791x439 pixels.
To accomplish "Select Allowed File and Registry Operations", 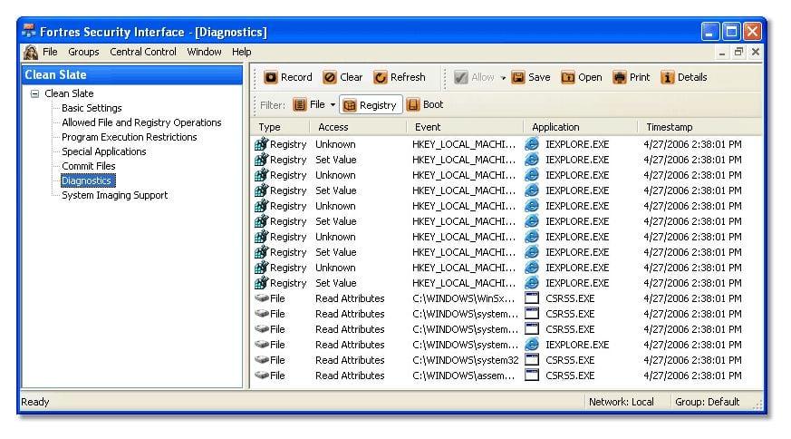I will click(x=141, y=122).
